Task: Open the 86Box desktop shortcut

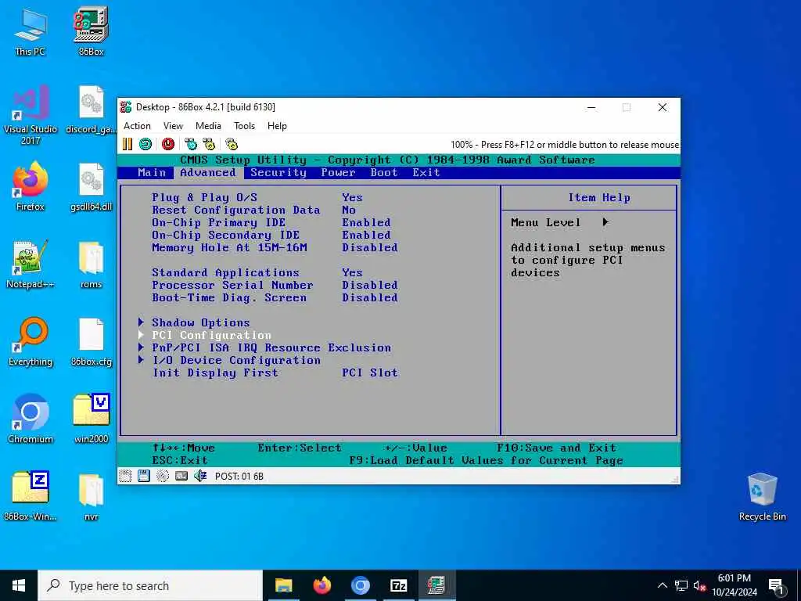Action: [x=91, y=31]
